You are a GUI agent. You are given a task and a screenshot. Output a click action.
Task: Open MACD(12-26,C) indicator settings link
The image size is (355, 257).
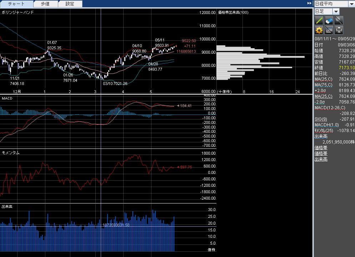tap(330, 108)
